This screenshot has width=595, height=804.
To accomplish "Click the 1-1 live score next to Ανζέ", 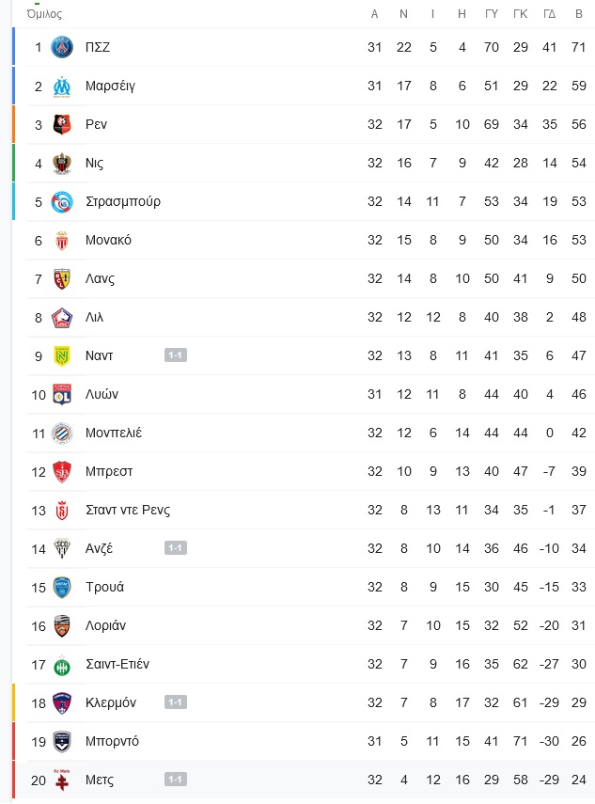I will 175,548.
